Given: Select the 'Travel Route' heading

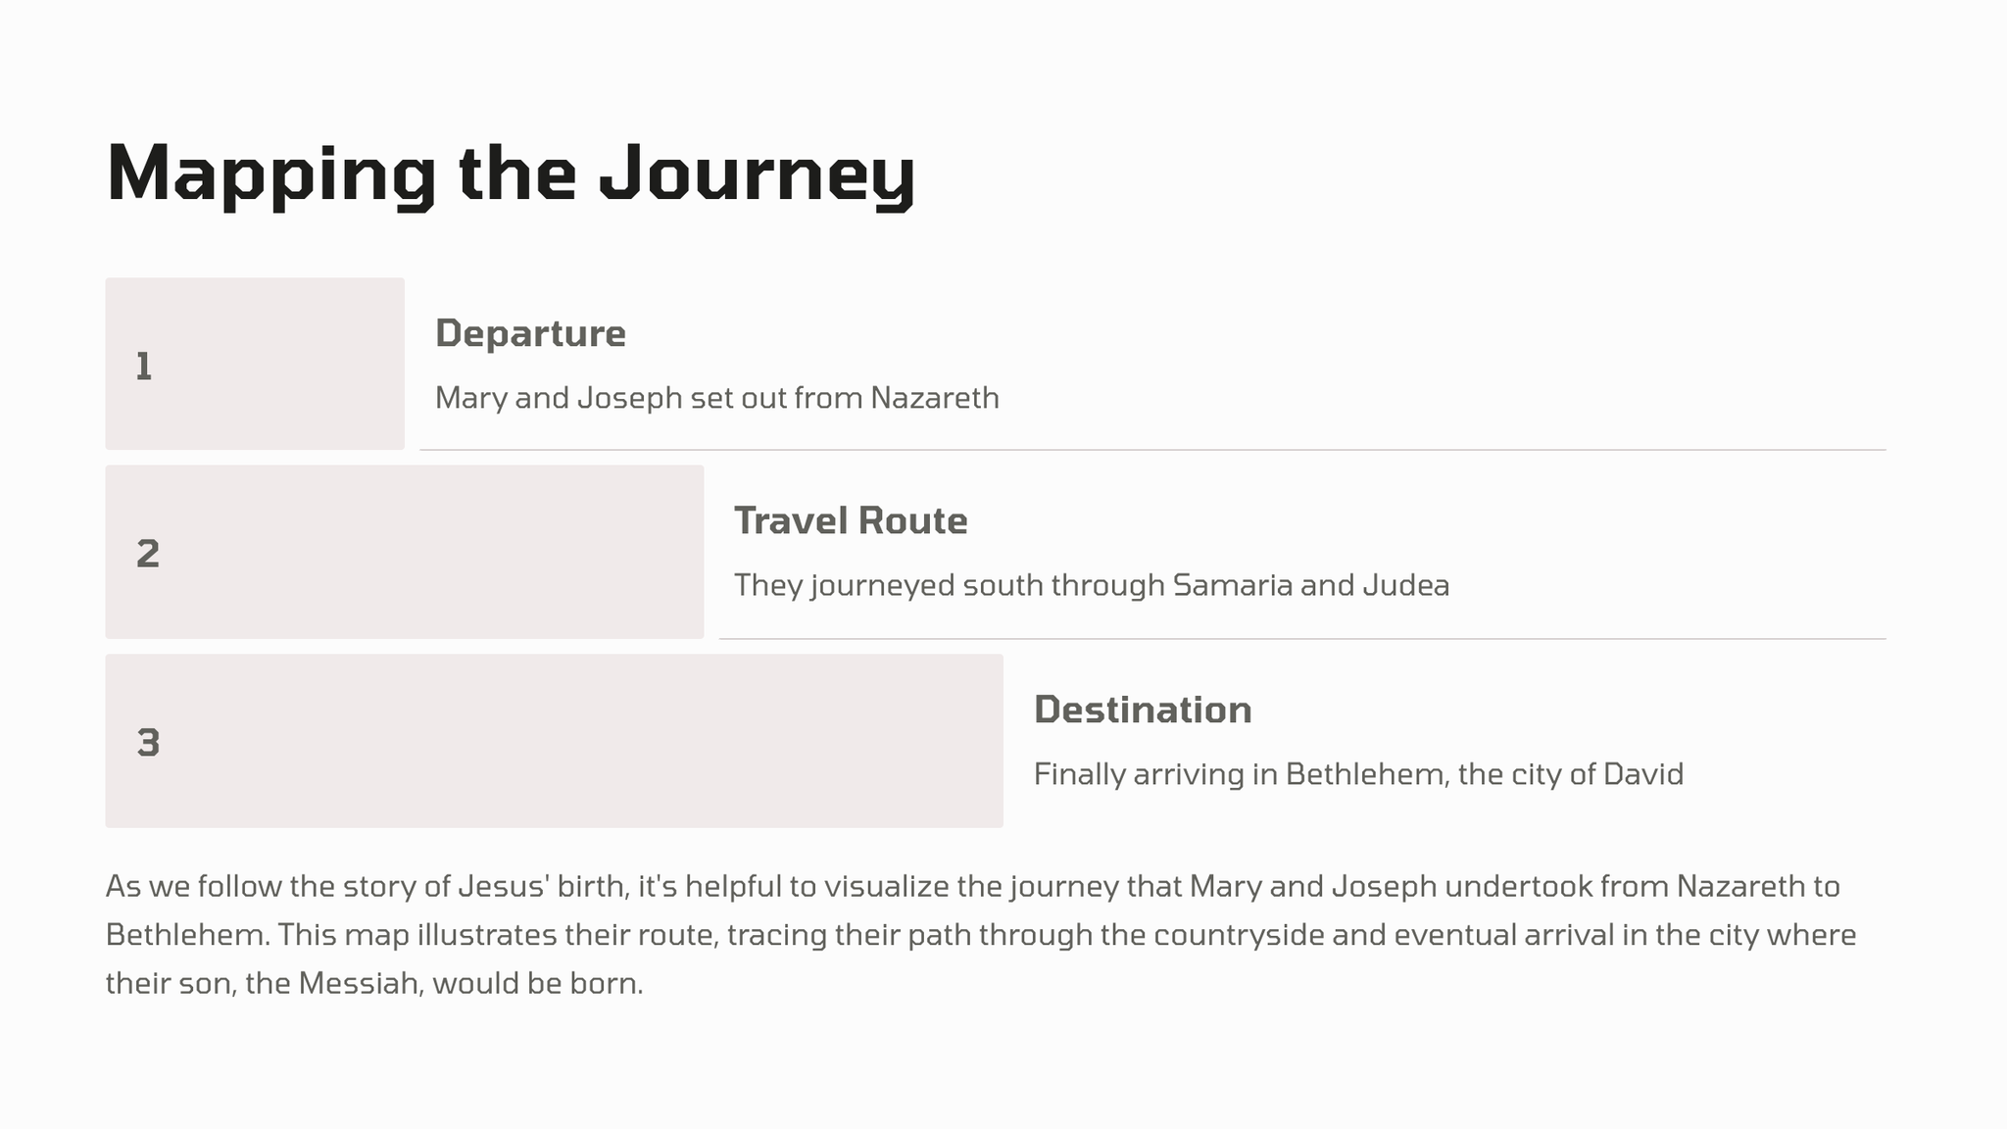Looking at the screenshot, I should pyautogui.click(x=851, y=520).
